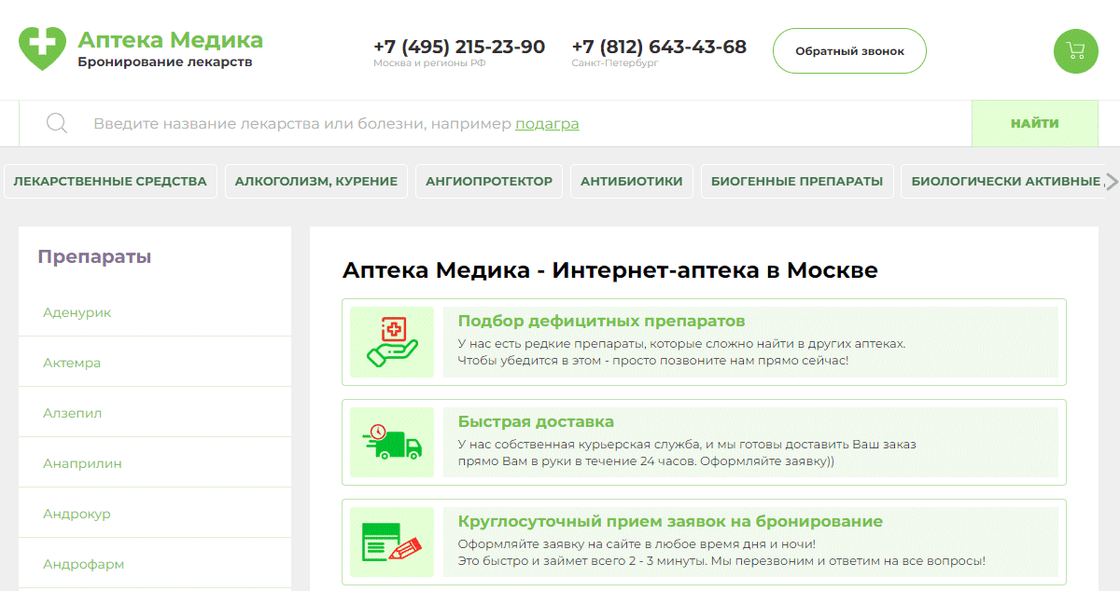
Task: Open Андрокур in the drug list
Action: pyautogui.click(x=77, y=514)
